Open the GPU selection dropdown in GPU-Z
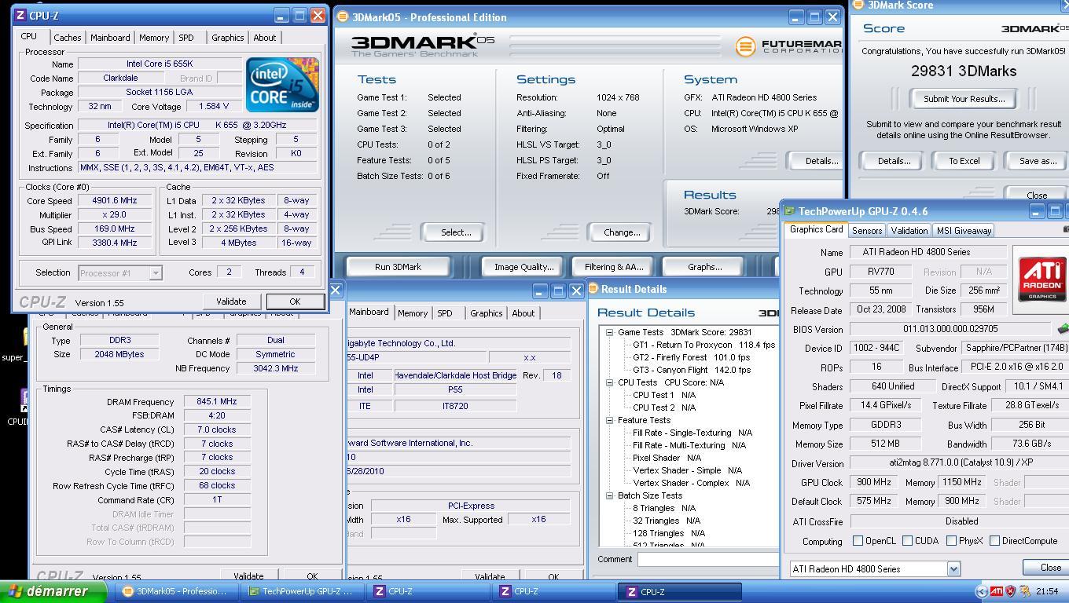Screen dimensions: 1069x603 [x=953, y=569]
